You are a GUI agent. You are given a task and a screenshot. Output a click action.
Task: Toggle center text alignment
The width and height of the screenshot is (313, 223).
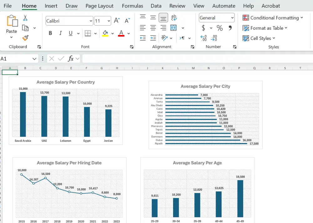pyautogui.click(x=153, y=28)
